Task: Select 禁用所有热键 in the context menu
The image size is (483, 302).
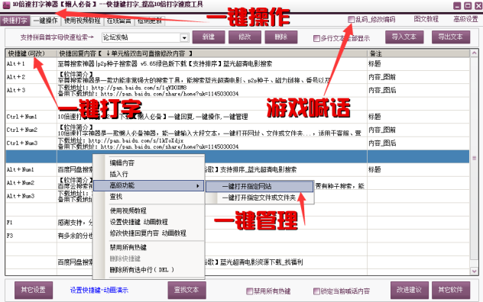Action: (128, 247)
